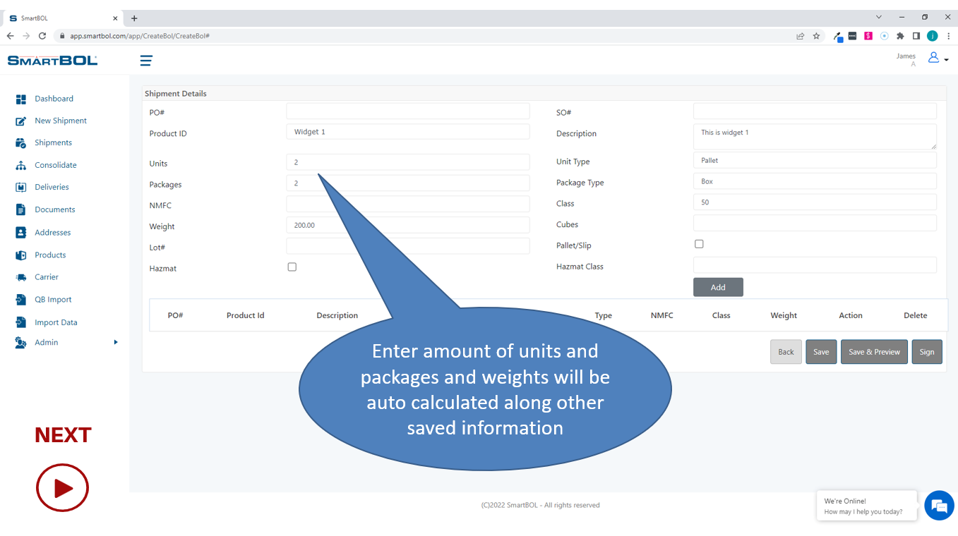Click the Addresses contact icon

click(21, 232)
